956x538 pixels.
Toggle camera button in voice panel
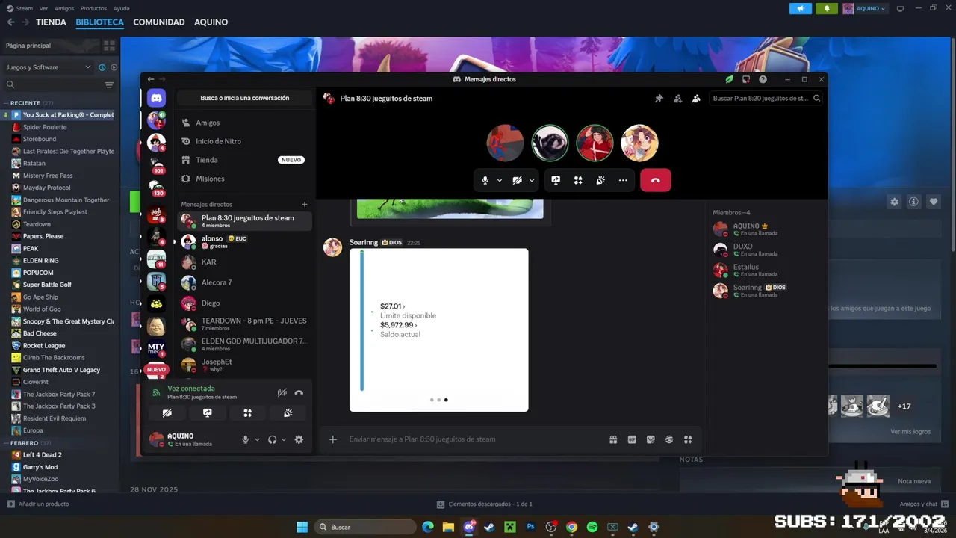pyautogui.click(x=167, y=412)
